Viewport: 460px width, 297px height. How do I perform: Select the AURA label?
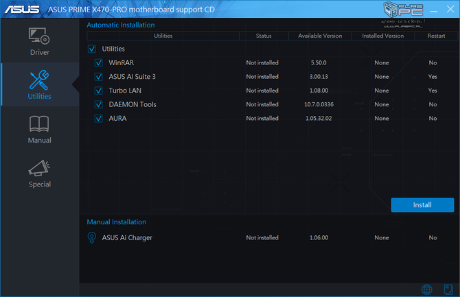pyautogui.click(x=117, y=119)
